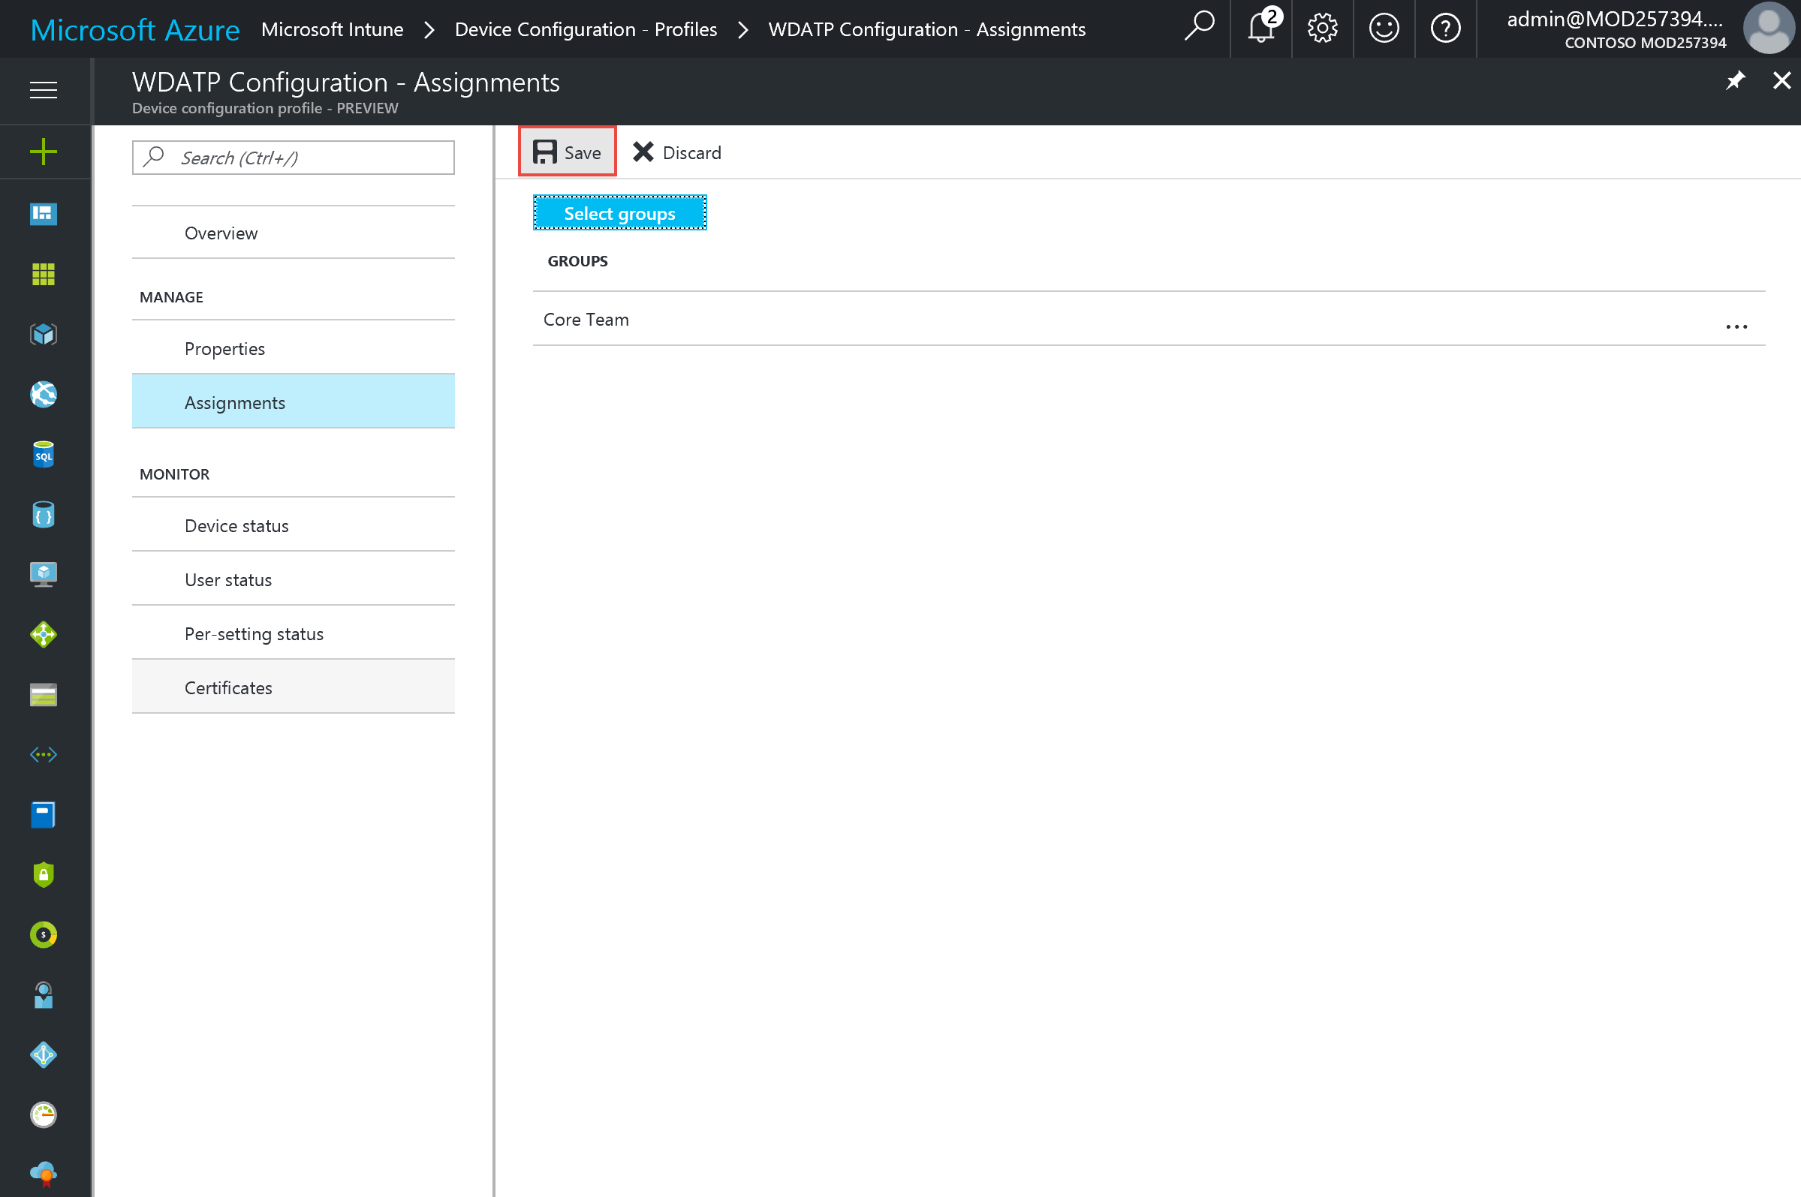Open the Dashboard icon in sidebar
1801x1197 pixels.
pos(44,214)
